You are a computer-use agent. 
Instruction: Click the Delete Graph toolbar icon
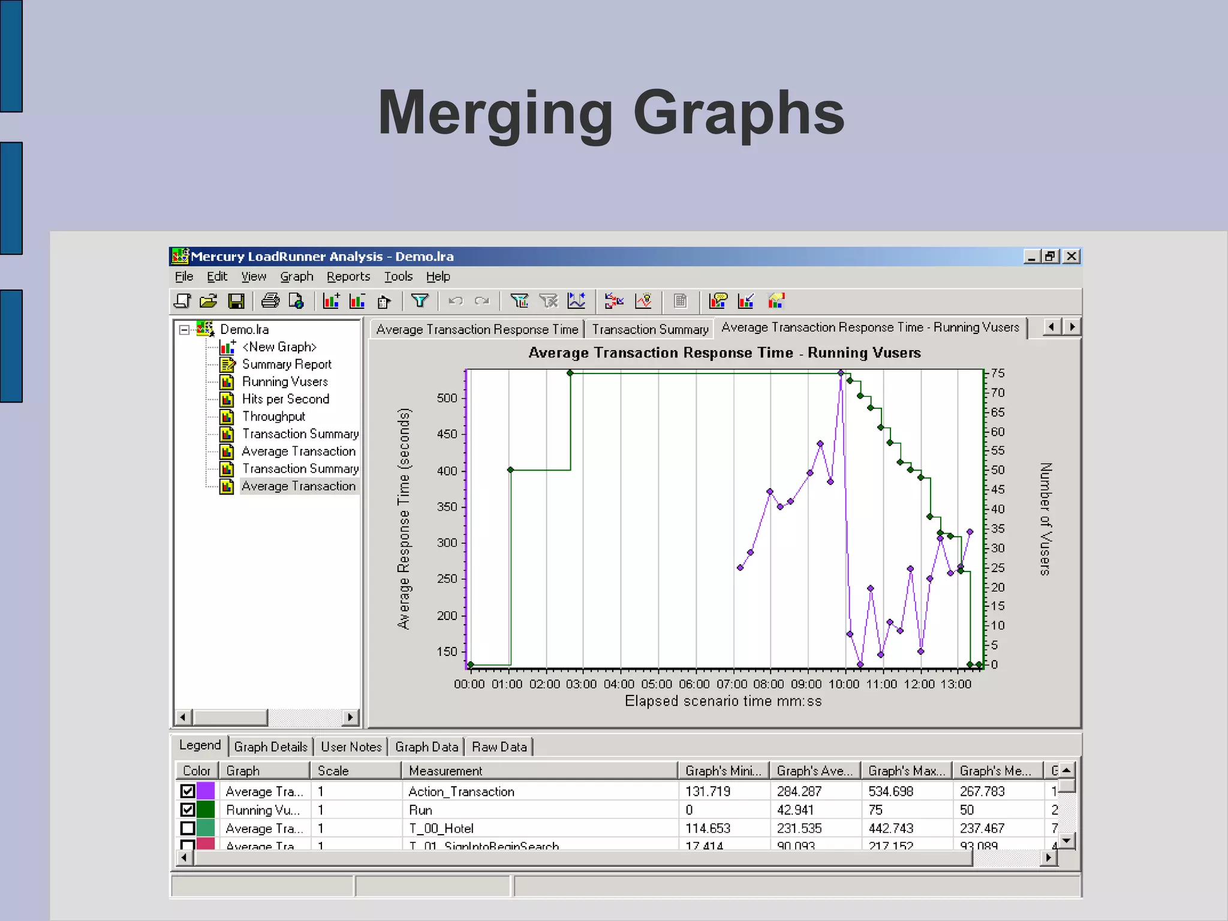tap(357, 300)
